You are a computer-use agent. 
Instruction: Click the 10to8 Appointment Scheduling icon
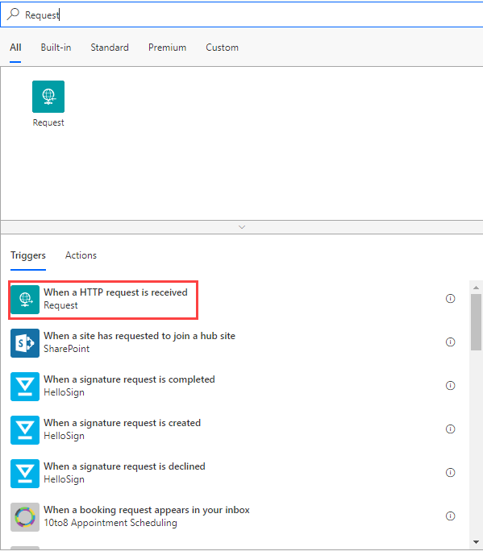25,517
